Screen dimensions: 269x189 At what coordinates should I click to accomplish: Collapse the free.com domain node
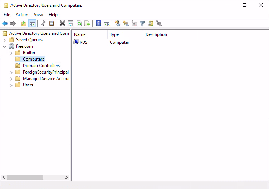pos(4,46)
